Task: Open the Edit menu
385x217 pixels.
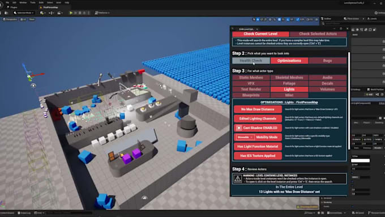Action: 14,2
